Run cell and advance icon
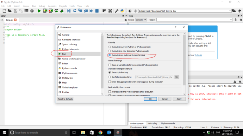This screenshot has width=243, height=136. (51, 11)
